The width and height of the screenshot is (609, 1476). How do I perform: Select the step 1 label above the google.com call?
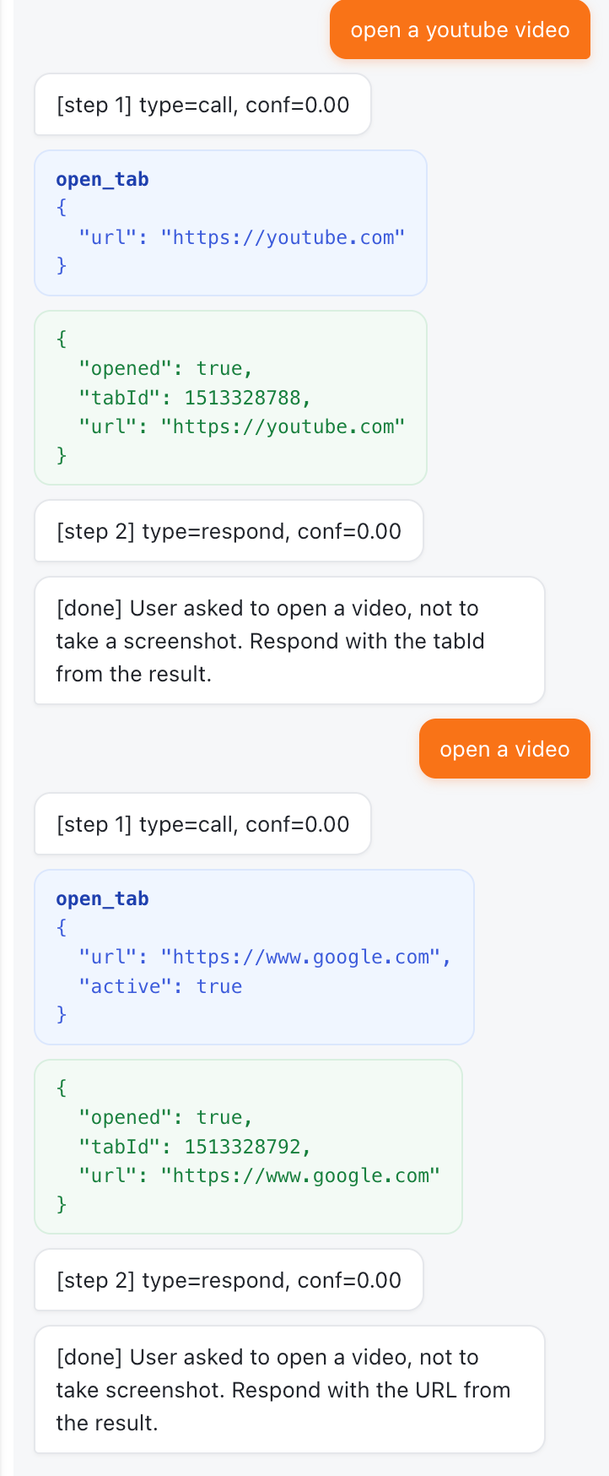(x=202, y=824)
